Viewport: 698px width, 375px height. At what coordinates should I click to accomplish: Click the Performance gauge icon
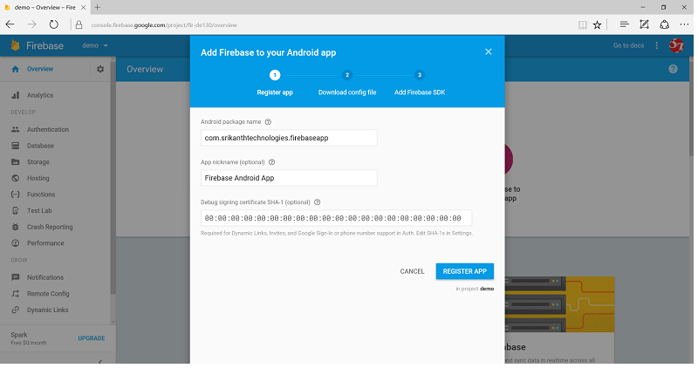coord(16,243)
